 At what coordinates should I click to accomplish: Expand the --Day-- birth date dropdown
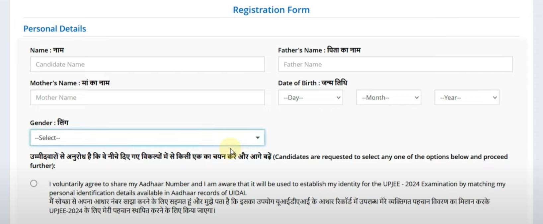(x=310, y=98)
